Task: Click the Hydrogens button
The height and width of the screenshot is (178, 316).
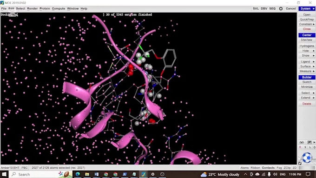Action: 307,46
